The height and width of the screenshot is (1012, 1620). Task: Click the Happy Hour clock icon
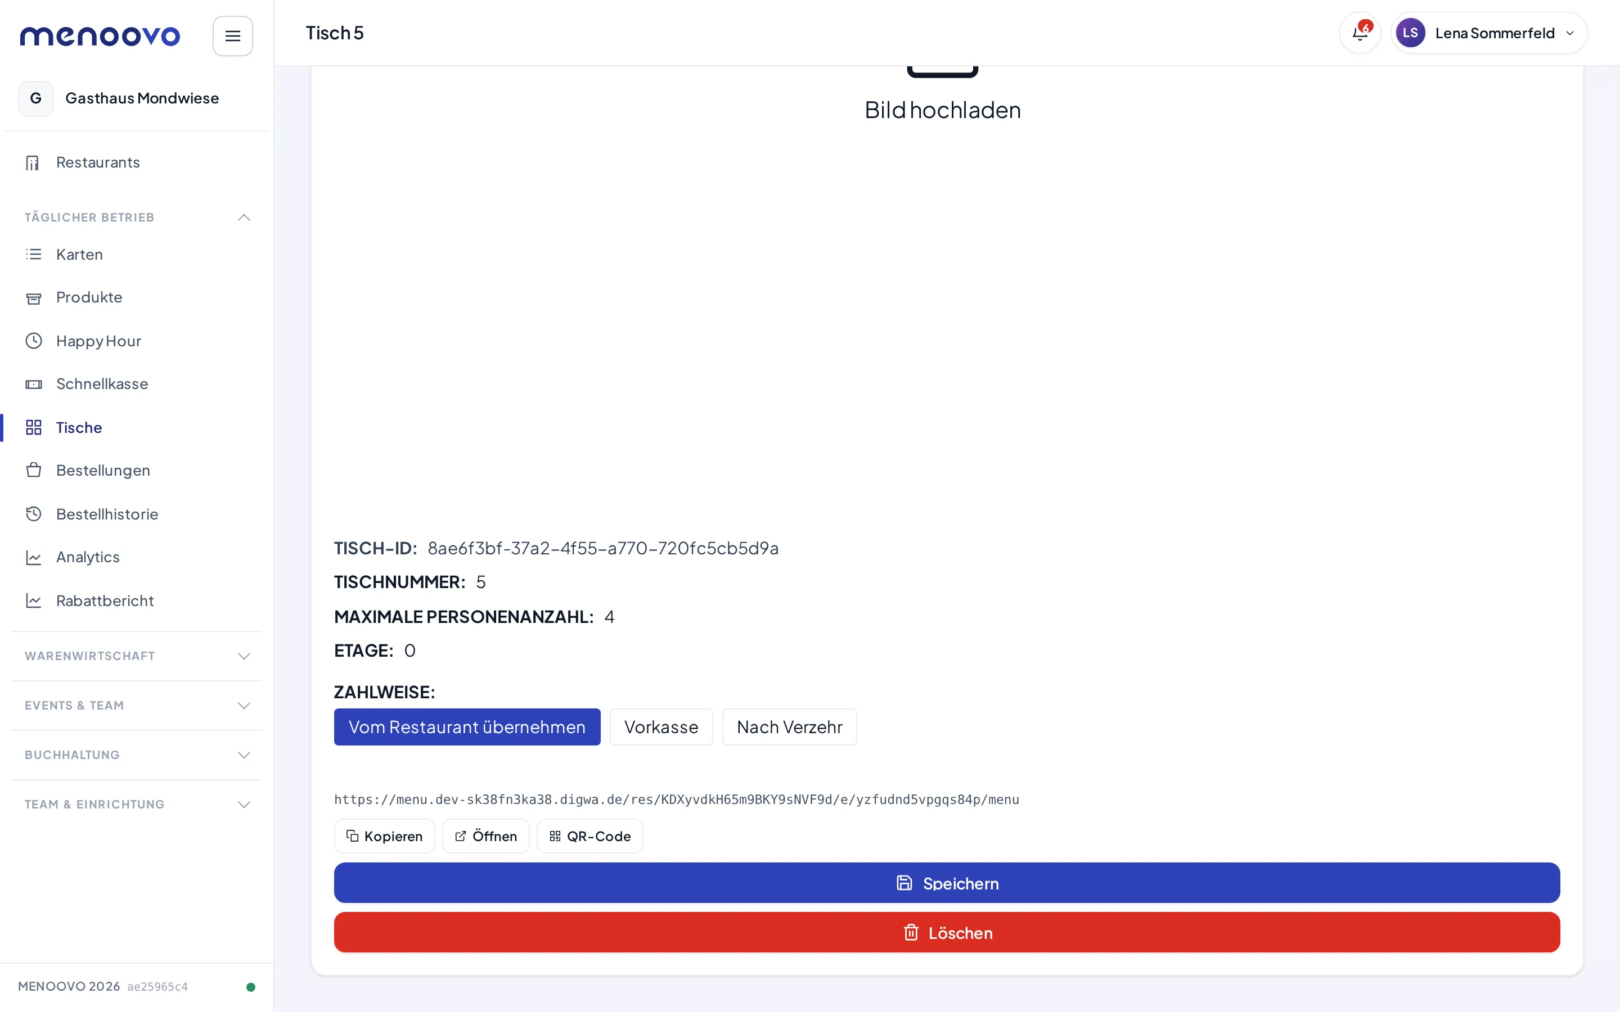tap(34, 341)
